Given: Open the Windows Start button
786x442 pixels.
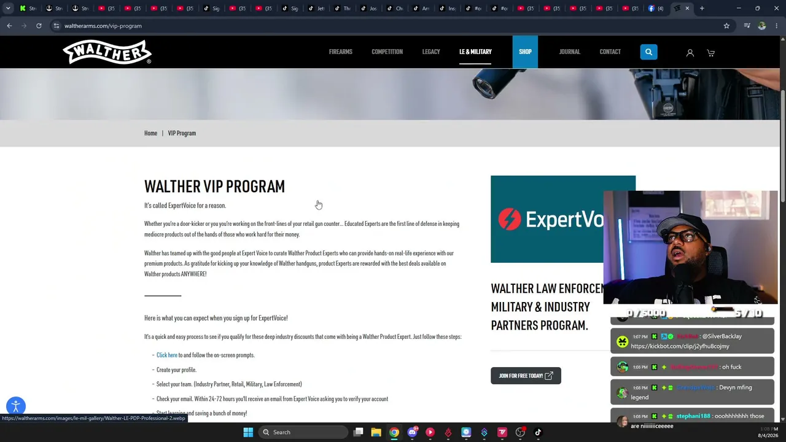Looking at the screenshot, I should (248, 432).
